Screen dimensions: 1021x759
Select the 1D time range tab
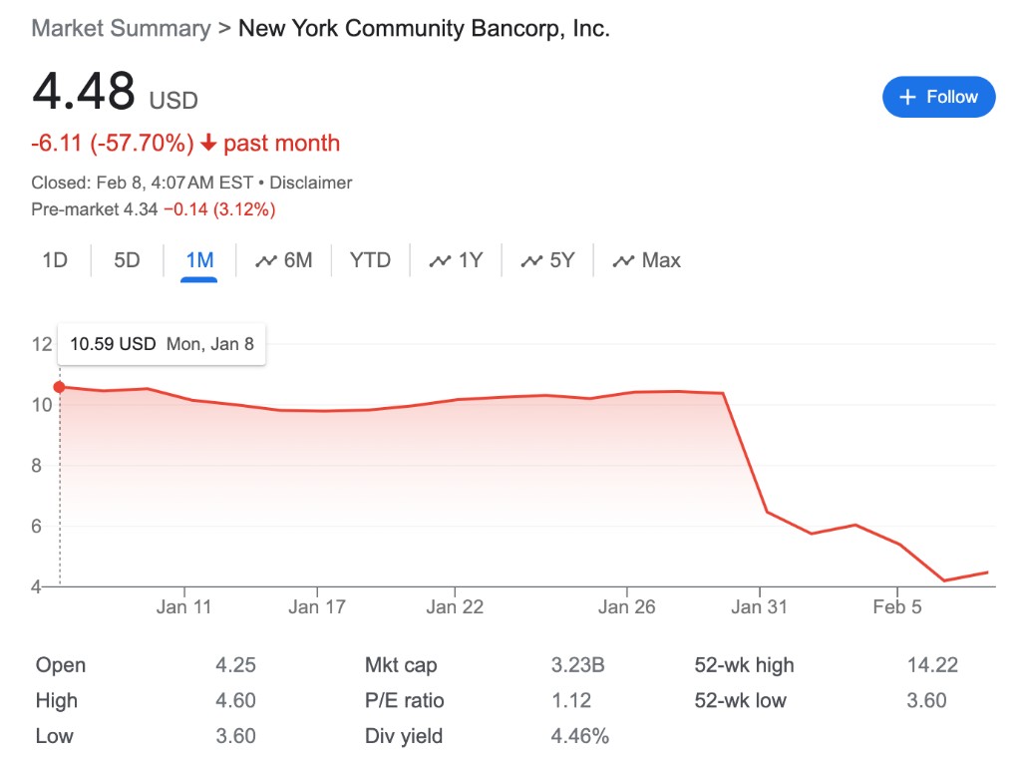pyautogui.click(x=55, y=260)
